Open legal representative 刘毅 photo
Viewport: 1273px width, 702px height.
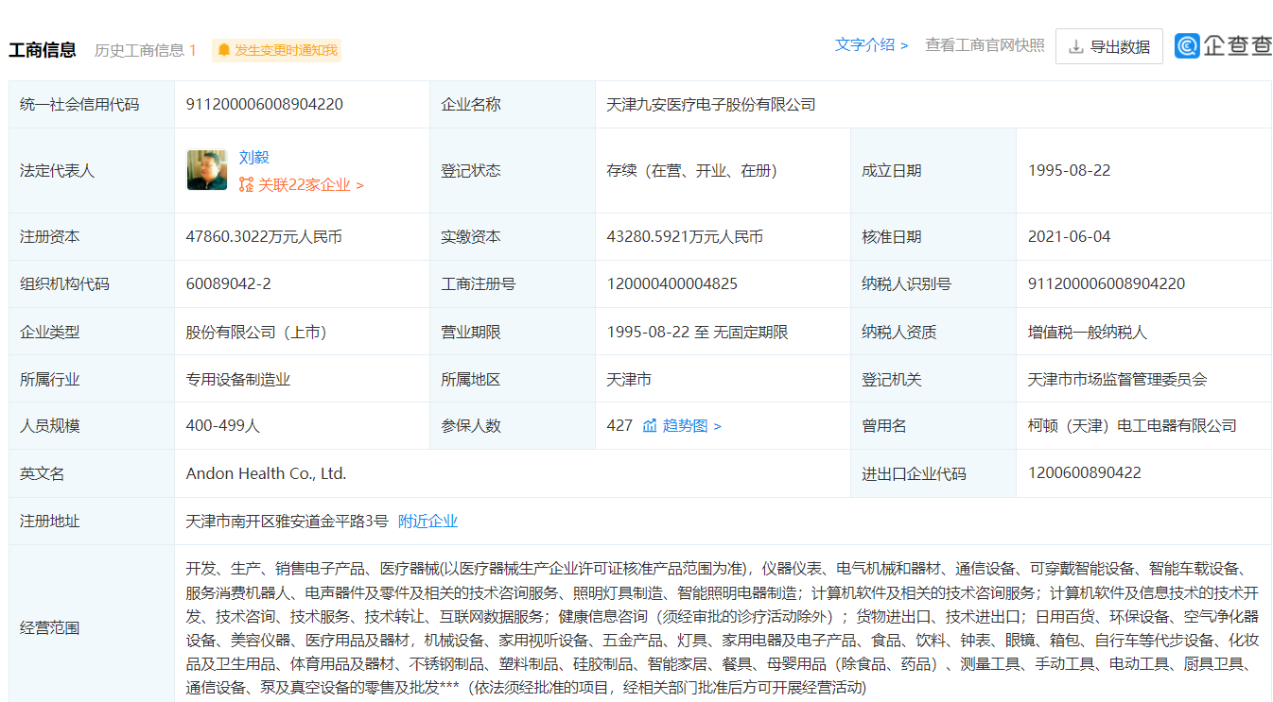[x=207, y=170]
